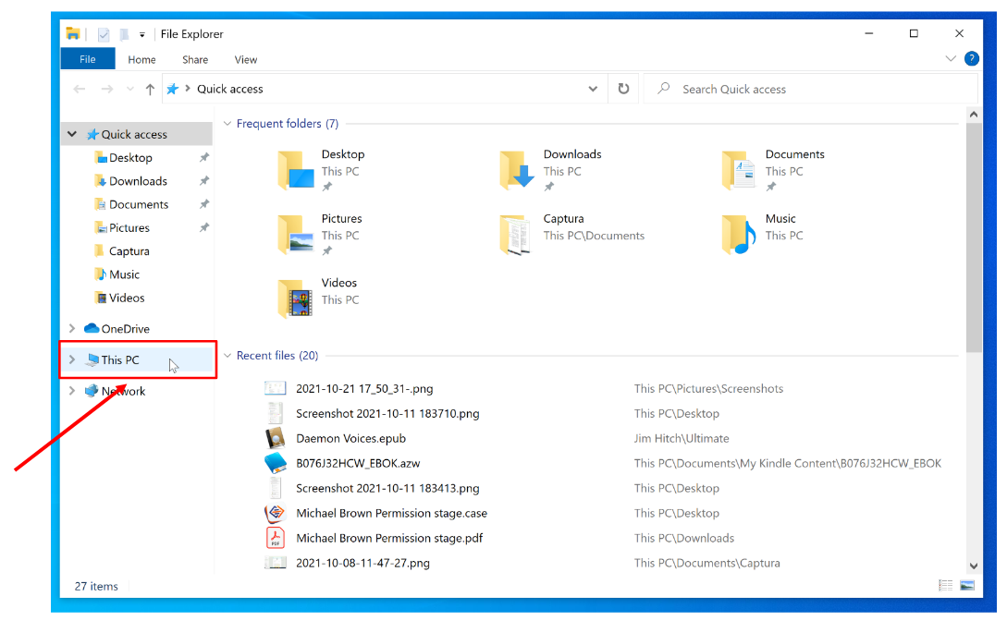
Task: Select the B076J32HCW_EBOK.azw file name
Action: point(358,464)
